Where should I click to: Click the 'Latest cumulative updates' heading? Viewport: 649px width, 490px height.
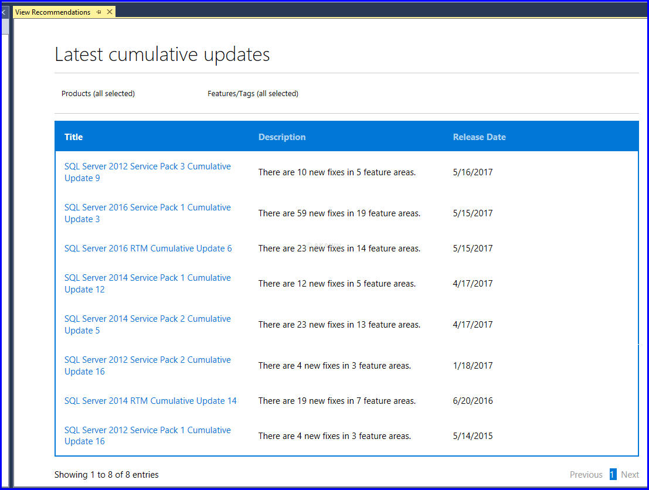(162, 55)
